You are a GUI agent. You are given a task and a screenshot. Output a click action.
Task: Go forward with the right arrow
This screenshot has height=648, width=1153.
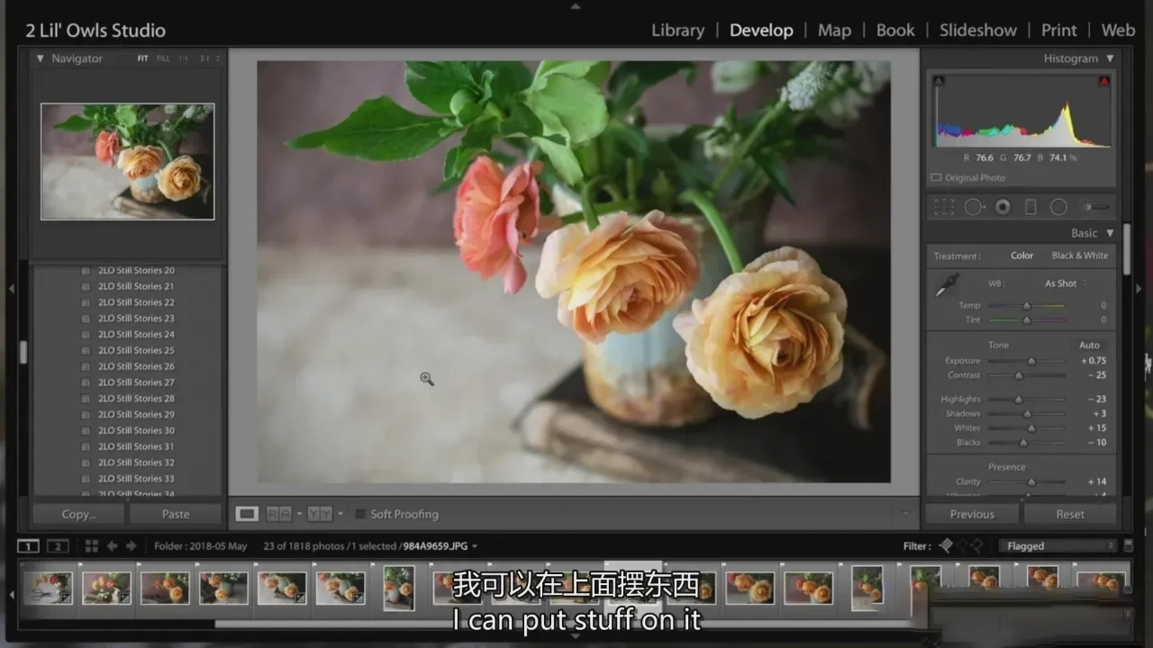[x=132, y=545]
